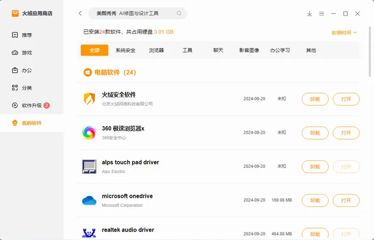Switch to the 聊天 tab
This screenshot has width=374, height=240.
point(218,50)
